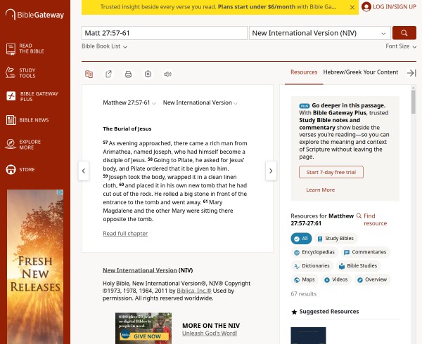This screenshot has height=344, width=422.
Task: Click the AdChoices icon on sidebar ad
Action: [x=60, y=192]
